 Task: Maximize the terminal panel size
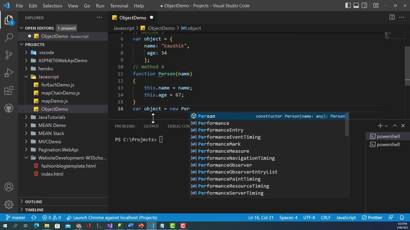tap(395, 126)
